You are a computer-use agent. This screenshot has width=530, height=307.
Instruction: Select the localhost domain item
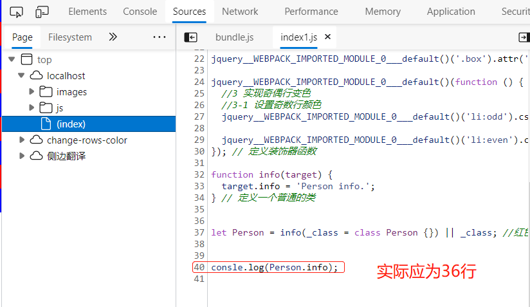66,76
